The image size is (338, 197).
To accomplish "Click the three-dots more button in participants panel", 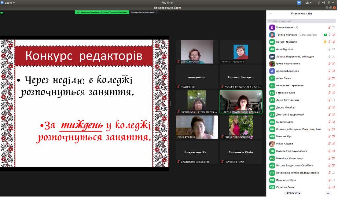I will click(328, 193).
